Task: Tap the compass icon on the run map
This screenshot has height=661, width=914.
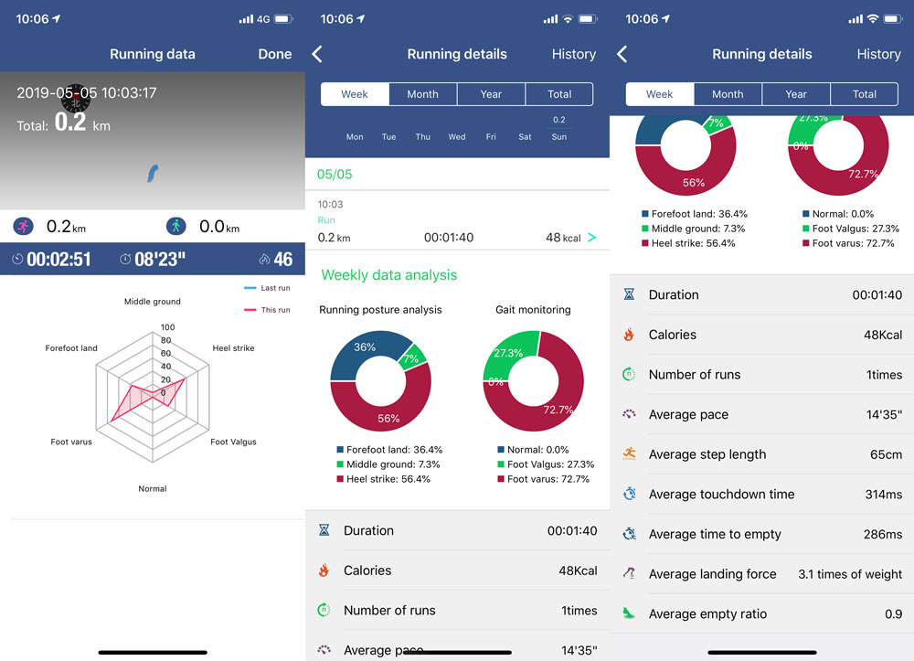Action: pos(76,99)
